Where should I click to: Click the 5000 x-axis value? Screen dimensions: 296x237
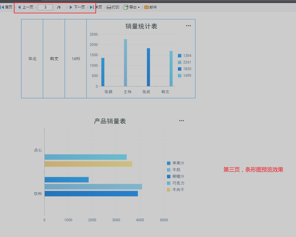(x=164, y=220)
